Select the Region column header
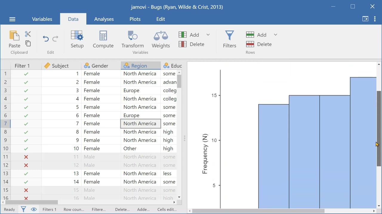The width and height of the screenshot is (382, 214). (x=141, y=66)
